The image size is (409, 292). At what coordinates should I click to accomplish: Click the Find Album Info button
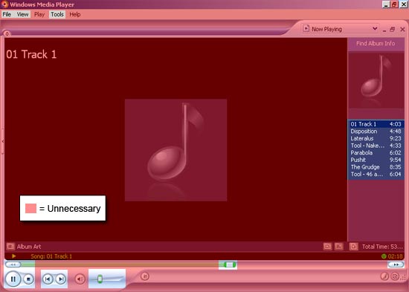click(376, 44)
